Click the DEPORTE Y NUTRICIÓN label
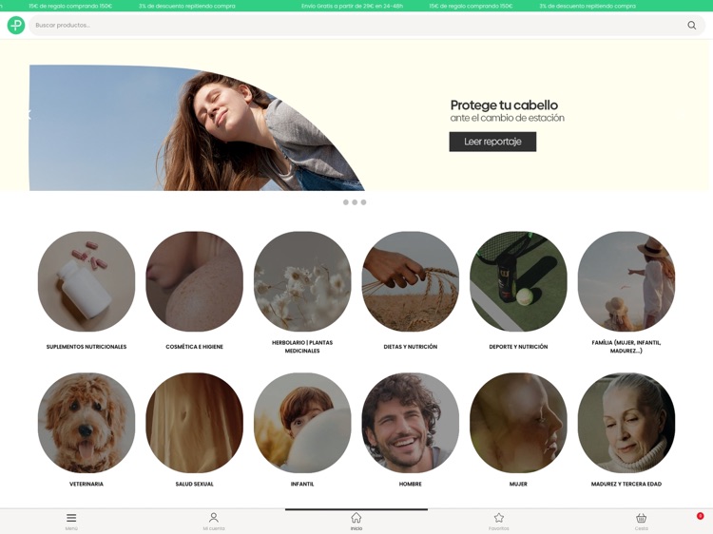This screenshot has width=713, height=534. click(518, 347)
